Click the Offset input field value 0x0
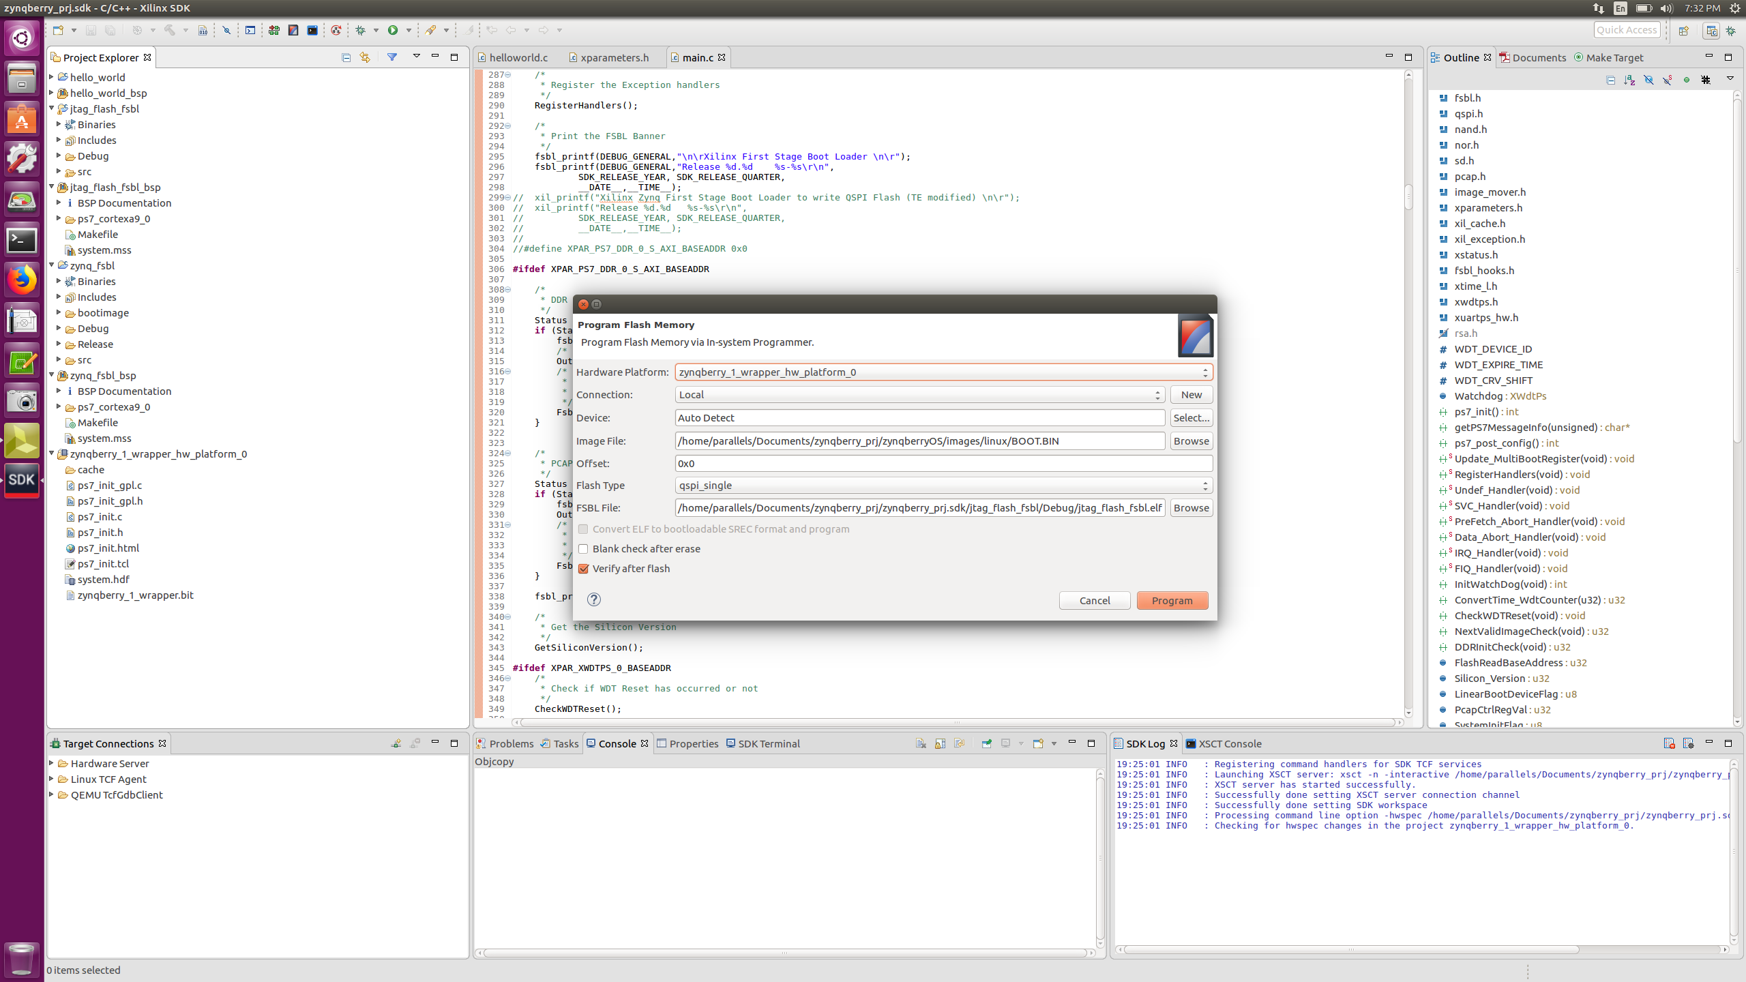 [x=941, y=463]
